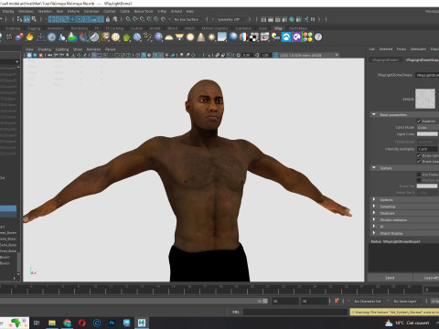This screenshot has height=329, width=439.
Task: Click the Dome Tex color swatch
Action: point(427,186)
